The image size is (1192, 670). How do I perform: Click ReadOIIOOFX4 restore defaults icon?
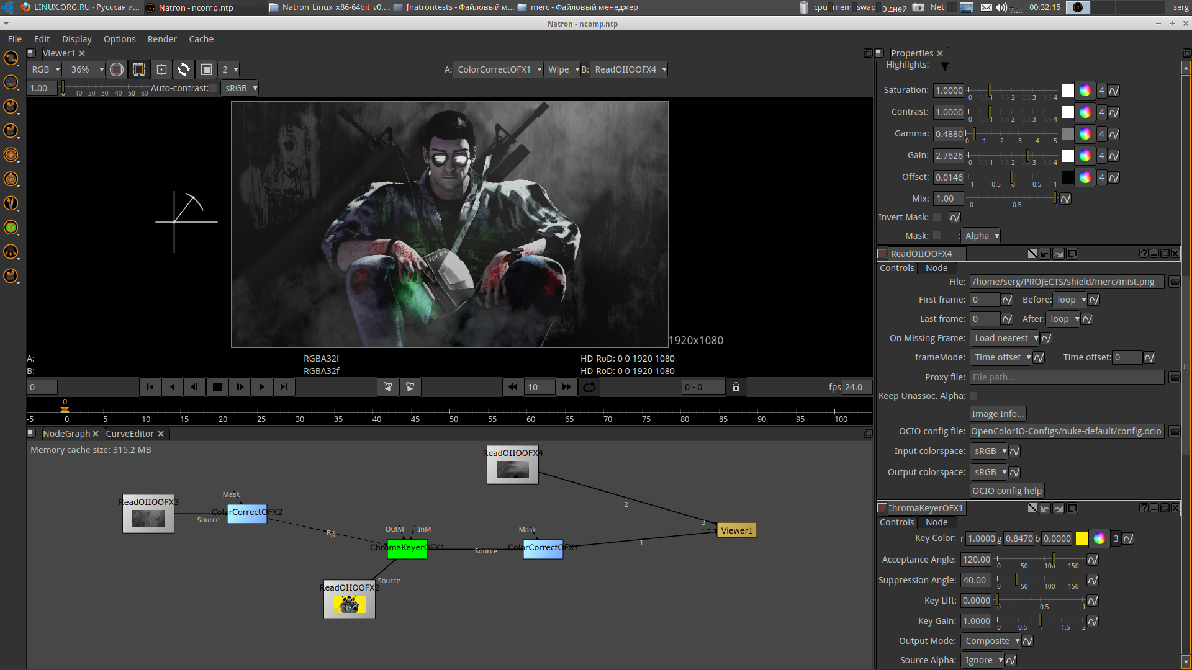[1072, 254]
